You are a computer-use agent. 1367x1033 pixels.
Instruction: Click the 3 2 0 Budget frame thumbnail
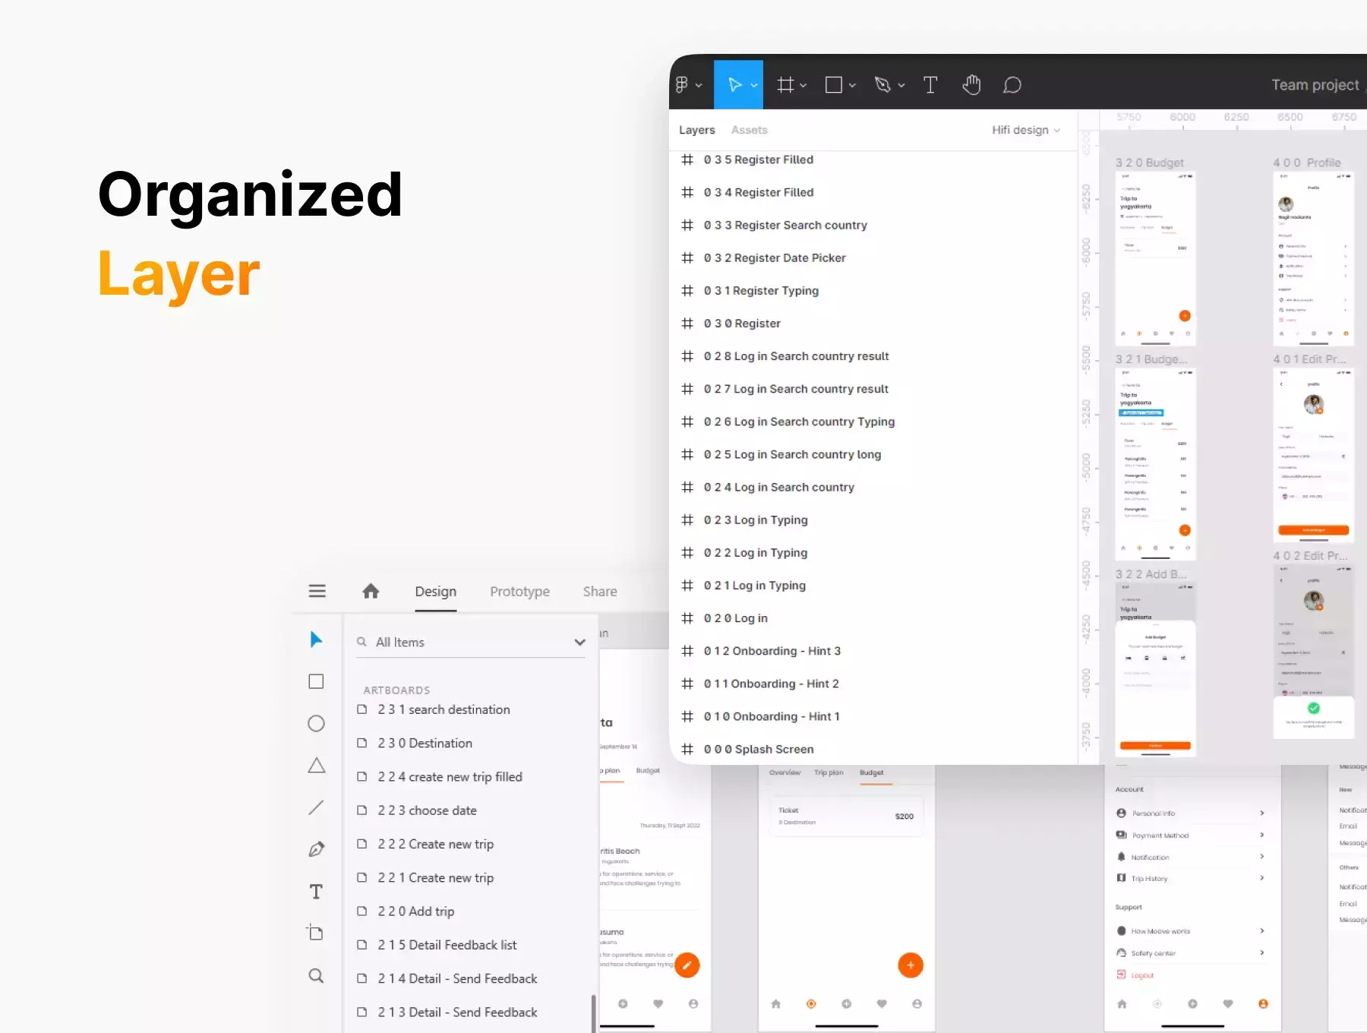[1155, 258]
